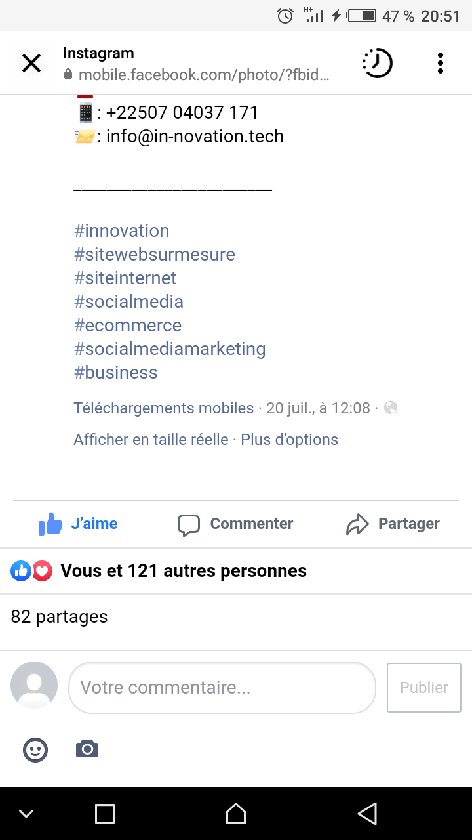Open recent apps square button
The image size is (472, 840).
tap(105, 814)
